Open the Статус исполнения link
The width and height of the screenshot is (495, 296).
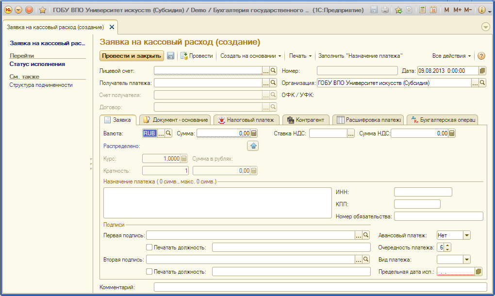(37, 64)
